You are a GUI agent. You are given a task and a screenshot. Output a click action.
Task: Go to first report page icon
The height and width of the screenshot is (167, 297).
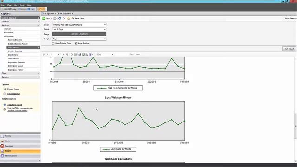tap(44, 55)
